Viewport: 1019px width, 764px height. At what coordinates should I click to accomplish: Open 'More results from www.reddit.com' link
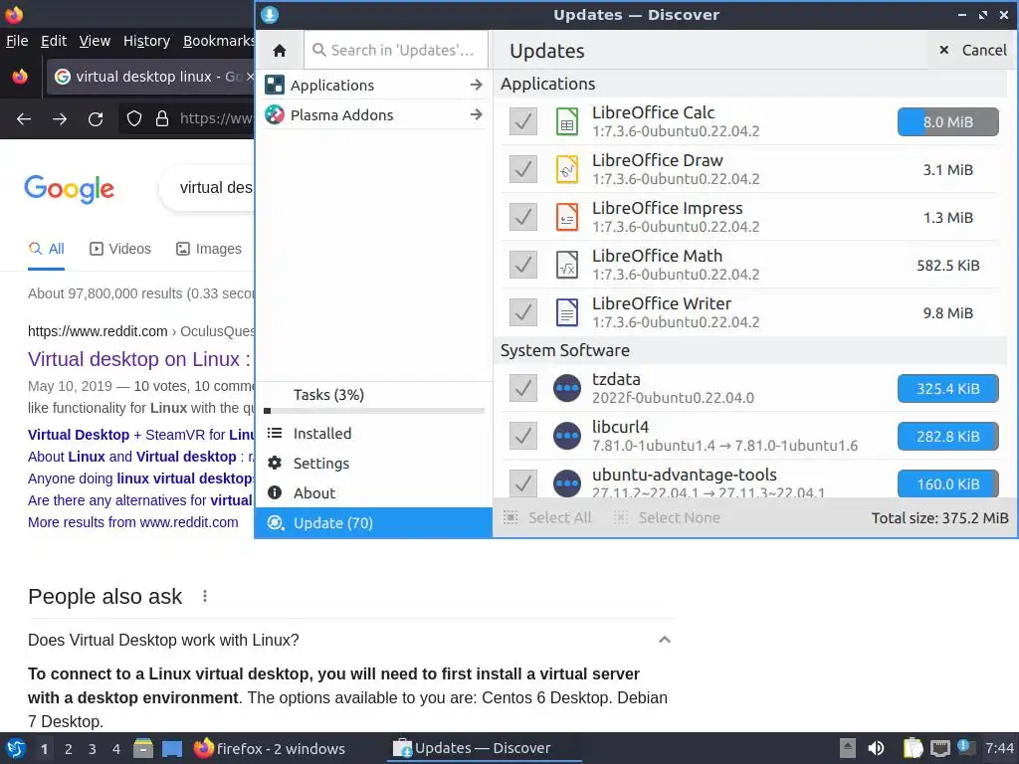point(132,522)
